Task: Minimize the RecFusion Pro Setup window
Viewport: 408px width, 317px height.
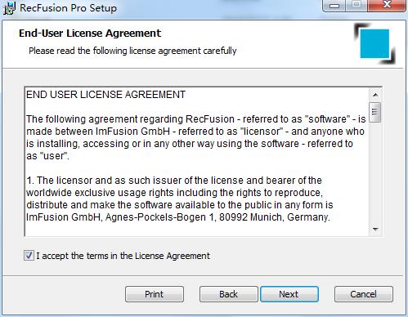Action: [x=334, y=6]
